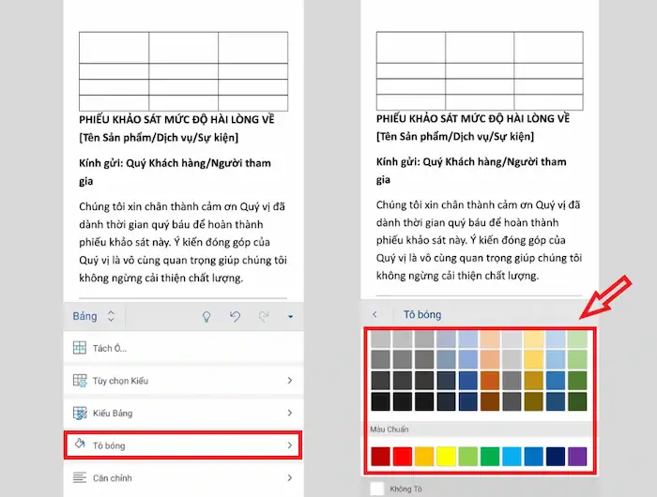
Task: Pick the yellow standard color swatch
Action: coord(446,457)
